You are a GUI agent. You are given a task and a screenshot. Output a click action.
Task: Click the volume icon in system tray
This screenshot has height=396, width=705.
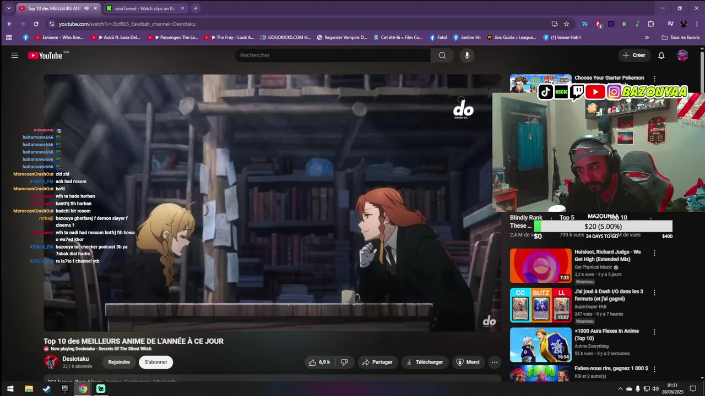point(655,389)
